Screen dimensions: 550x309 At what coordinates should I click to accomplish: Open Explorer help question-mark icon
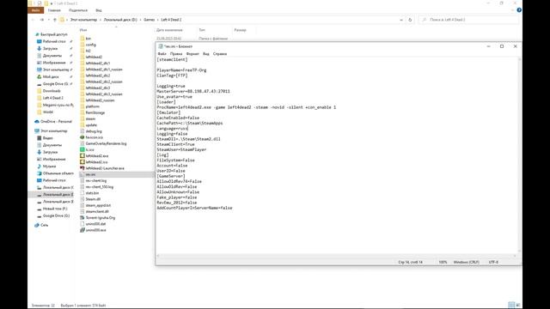pos(519,10)
